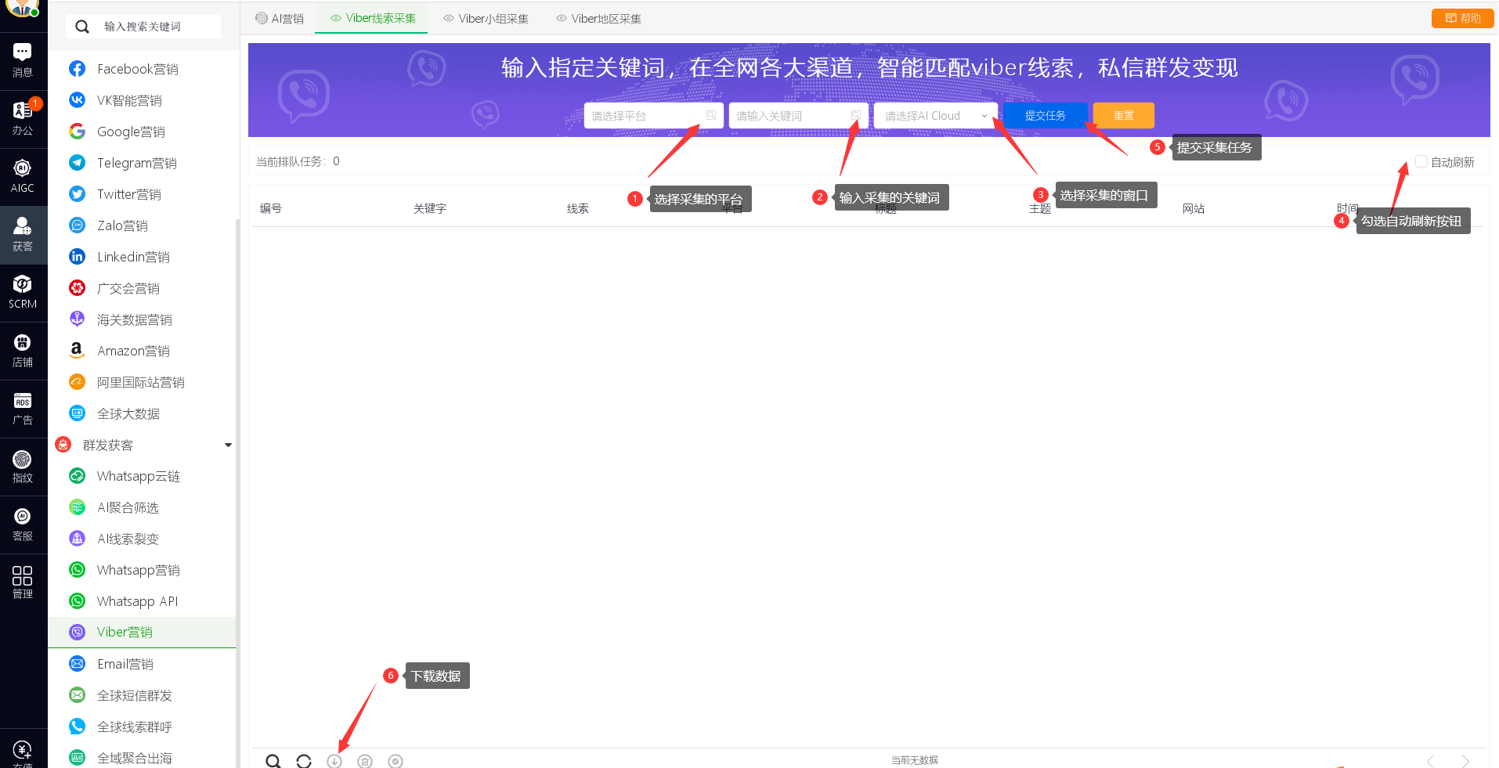Click the 编号 column header

[271, 208]
